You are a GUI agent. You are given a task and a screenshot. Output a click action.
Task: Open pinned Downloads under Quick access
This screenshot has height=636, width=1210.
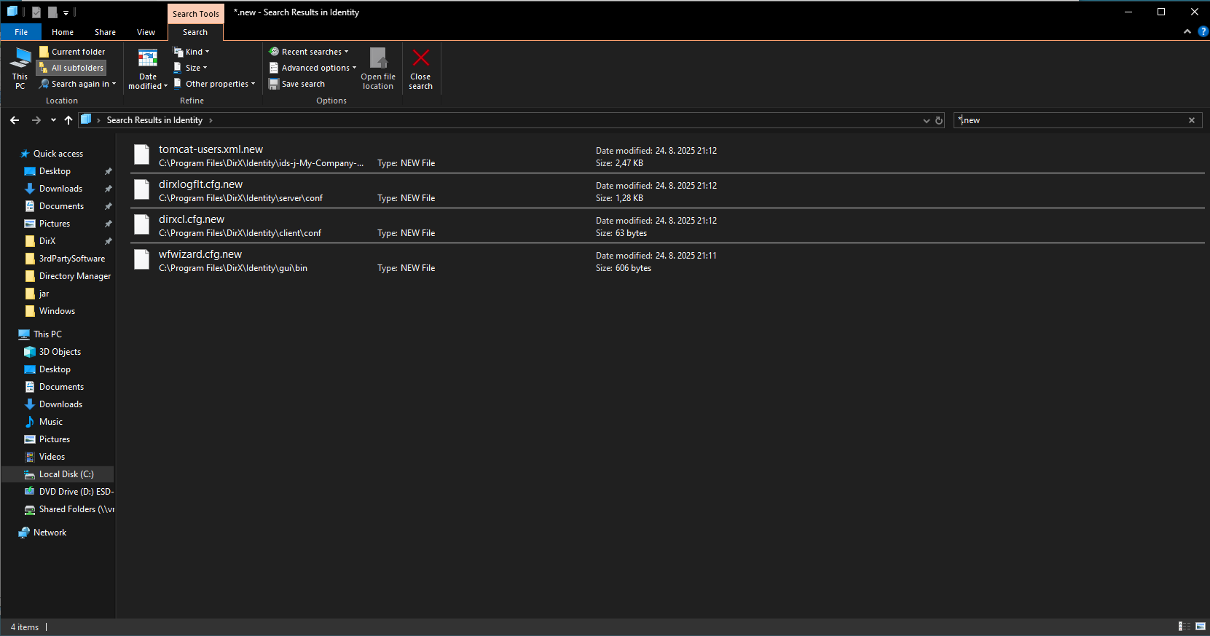(60, 189)
